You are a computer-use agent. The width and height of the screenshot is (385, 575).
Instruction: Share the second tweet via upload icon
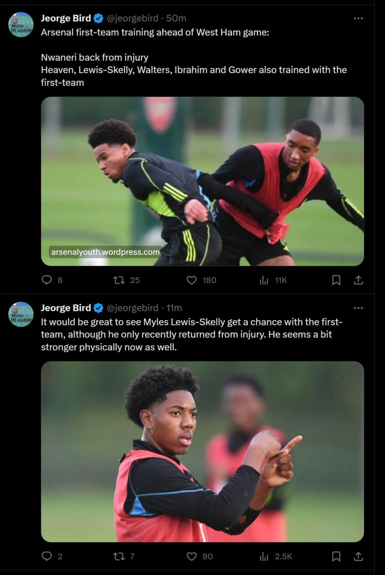pos(358,556)
